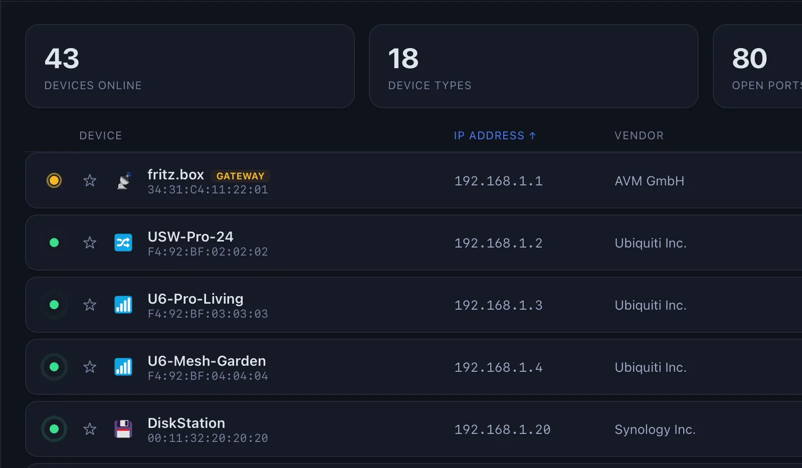Click the green status dot of DiskStation
This screenshot has height=468, width=802.
(x=54, y=429)
